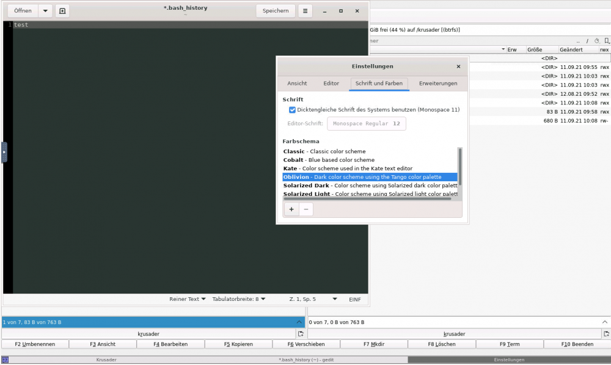Click F2 Umbenennen in Krusader
Viewport: 611px width, 365px height.
35,344
